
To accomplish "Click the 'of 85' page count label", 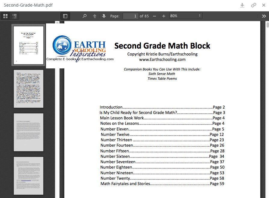I will point(144,16).
